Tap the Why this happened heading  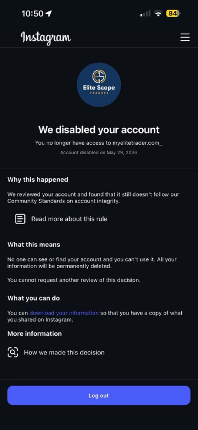(x=38, y=179)
